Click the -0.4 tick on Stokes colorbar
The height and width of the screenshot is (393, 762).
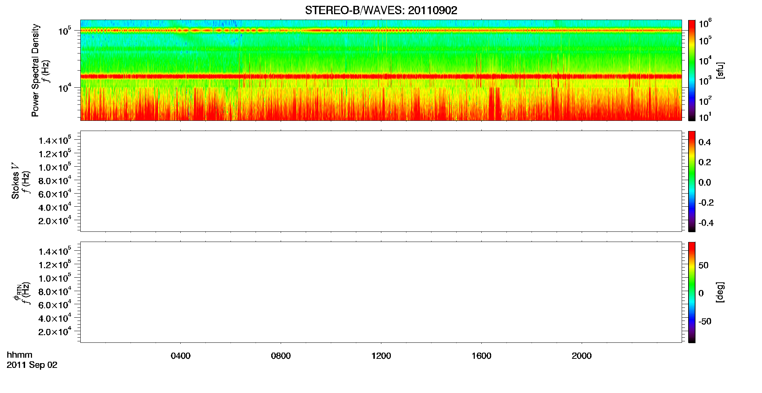706,223
